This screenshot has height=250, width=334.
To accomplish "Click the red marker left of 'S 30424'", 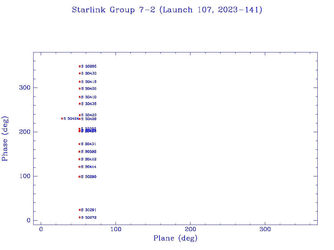I will coord(62,118).
